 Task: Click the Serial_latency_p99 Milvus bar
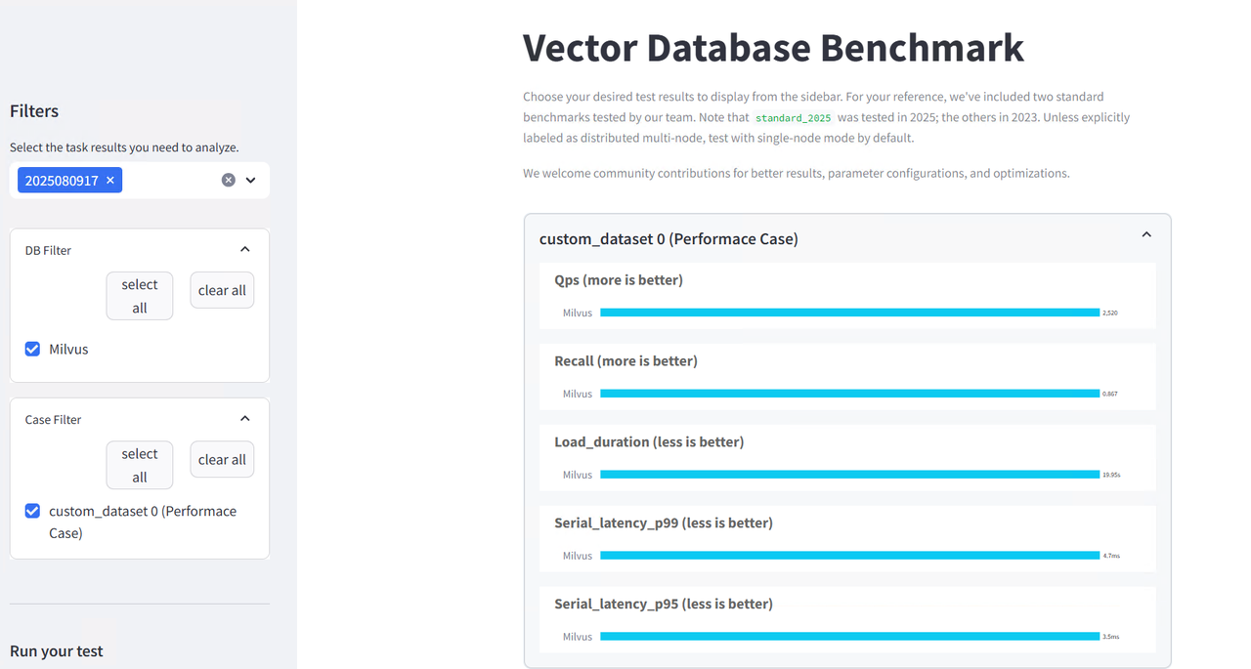850,556
